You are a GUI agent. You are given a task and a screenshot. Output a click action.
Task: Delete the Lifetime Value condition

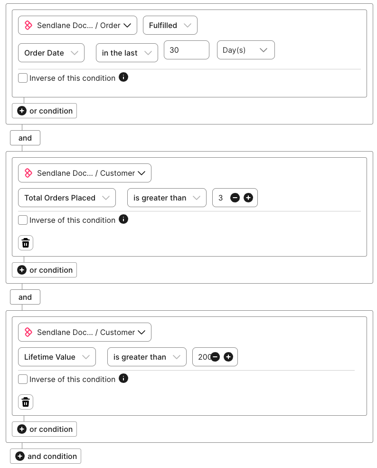(26, 402)
